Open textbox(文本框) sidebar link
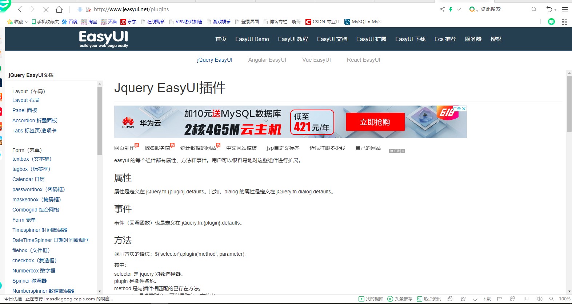 (32, 159)
